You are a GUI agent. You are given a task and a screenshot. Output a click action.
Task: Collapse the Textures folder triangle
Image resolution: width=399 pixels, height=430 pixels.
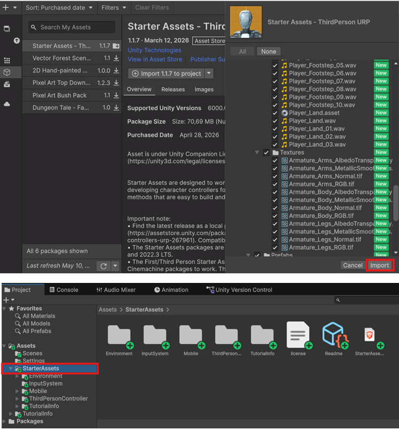[257, 152]
